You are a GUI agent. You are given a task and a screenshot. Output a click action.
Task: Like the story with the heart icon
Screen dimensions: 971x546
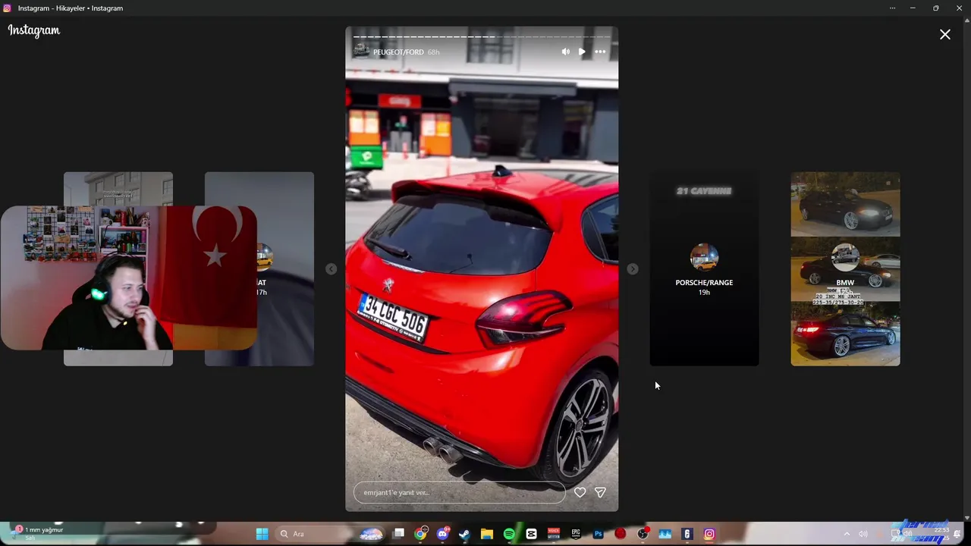pyautogui.click(x=580, y=492)
